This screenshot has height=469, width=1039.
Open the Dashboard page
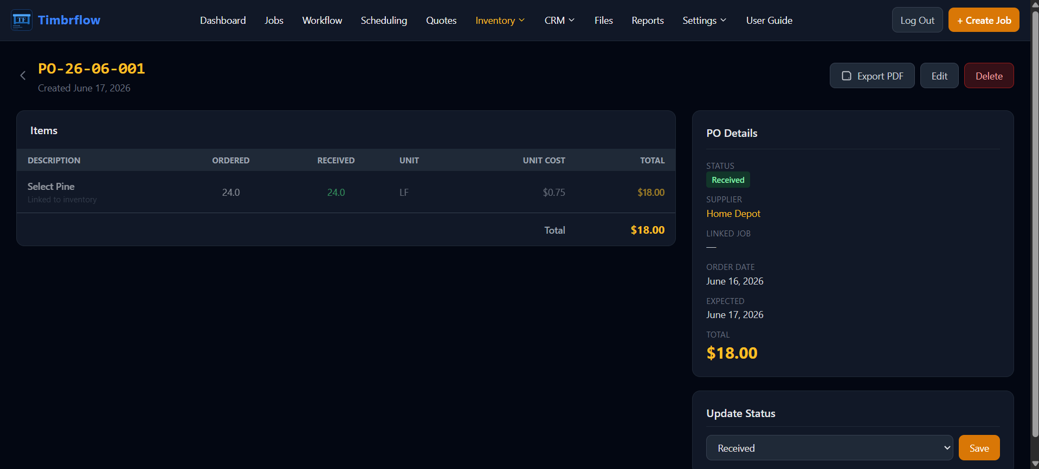[223, 21]
